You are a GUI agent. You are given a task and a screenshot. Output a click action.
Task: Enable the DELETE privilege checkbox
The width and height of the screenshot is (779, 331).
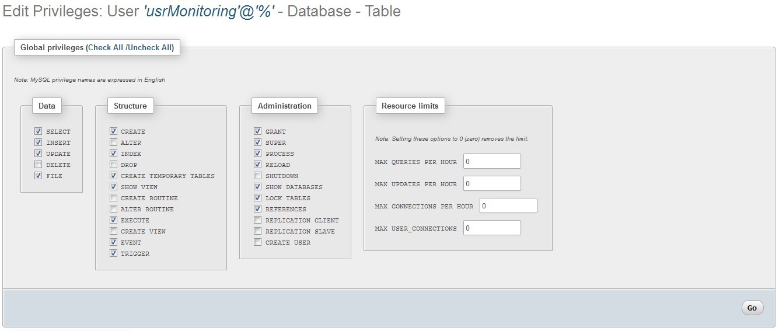(39, 165)
